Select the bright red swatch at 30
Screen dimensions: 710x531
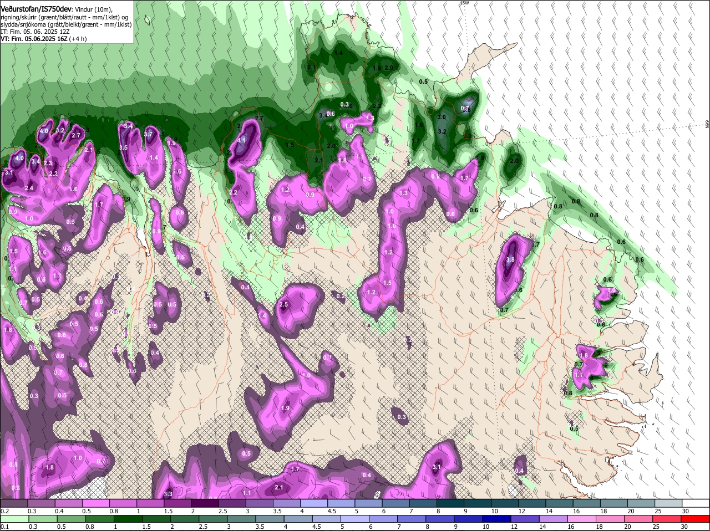coord(696,519)
